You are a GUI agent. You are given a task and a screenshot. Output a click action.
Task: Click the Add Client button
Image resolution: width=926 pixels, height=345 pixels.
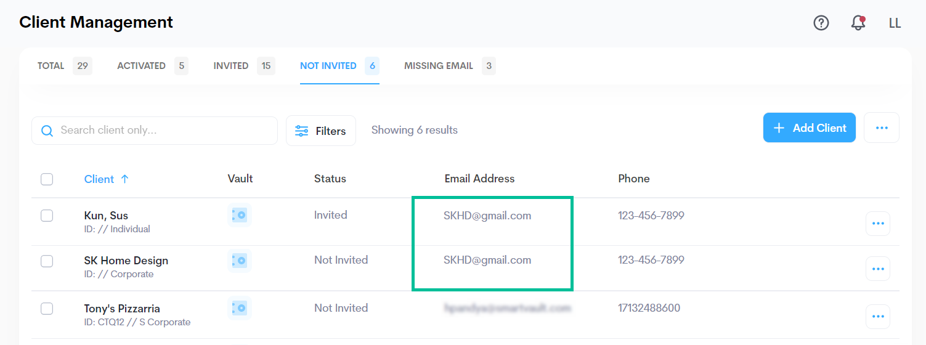click(809, 128)
